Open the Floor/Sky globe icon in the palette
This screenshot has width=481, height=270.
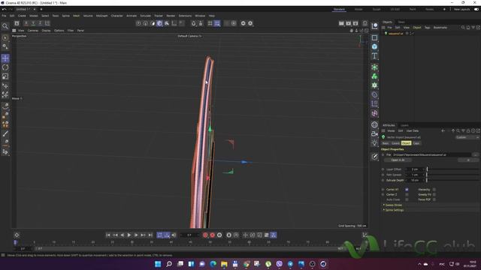pos(374,124)
